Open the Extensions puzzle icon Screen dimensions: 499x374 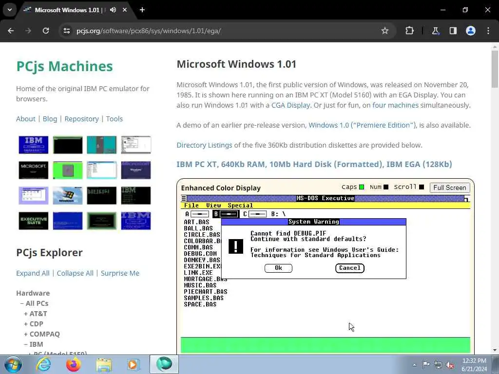409,31
